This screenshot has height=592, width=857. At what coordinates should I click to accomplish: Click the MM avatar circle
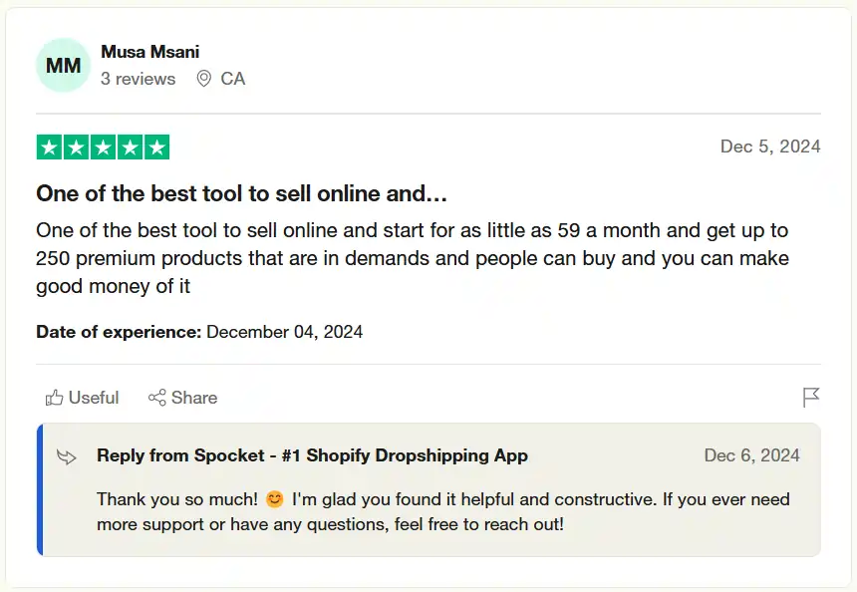[x=64, y=66]
